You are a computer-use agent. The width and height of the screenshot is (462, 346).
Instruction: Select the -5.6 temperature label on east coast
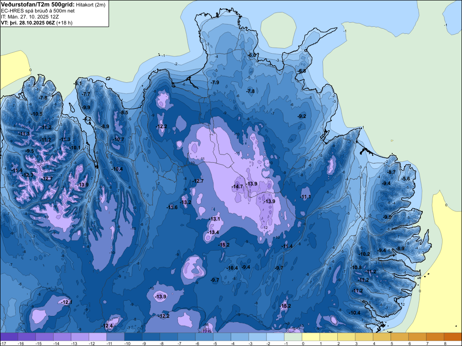point(406,179)
